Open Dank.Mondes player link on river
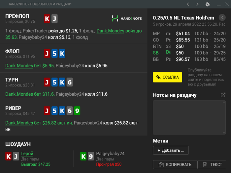231x173 pixels. click(x=19, y=123)
